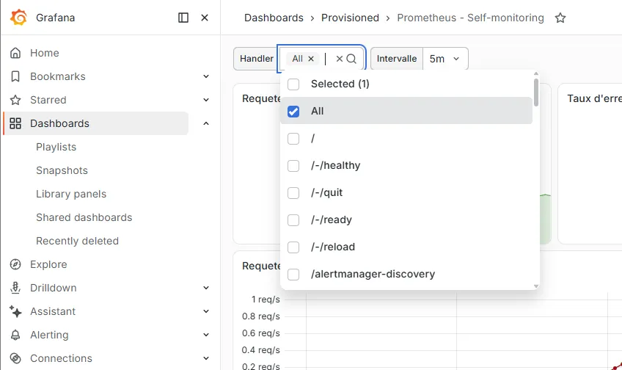This screenshot has width=622, height=370.
Task: Check the /-/reload handler checkbox
Action: coord(293,247)
